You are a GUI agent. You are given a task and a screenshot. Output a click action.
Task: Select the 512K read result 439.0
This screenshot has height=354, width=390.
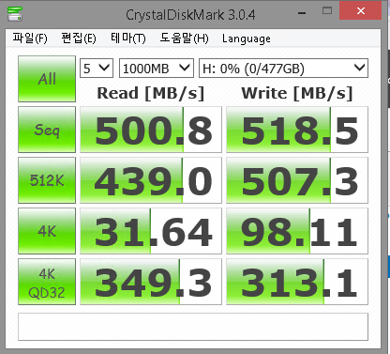click(x=151, y=180)
